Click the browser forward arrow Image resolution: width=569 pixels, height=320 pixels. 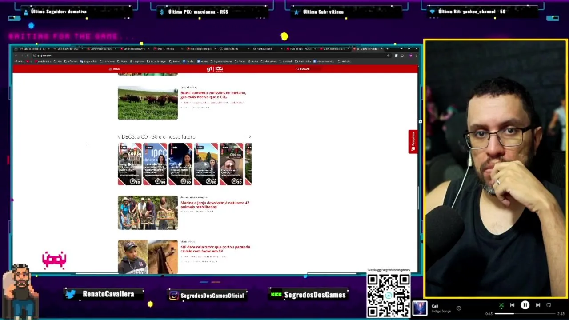[x=22, y=56]
